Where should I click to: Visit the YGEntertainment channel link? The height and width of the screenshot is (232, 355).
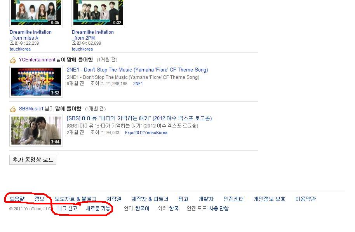tap(37, 60)
